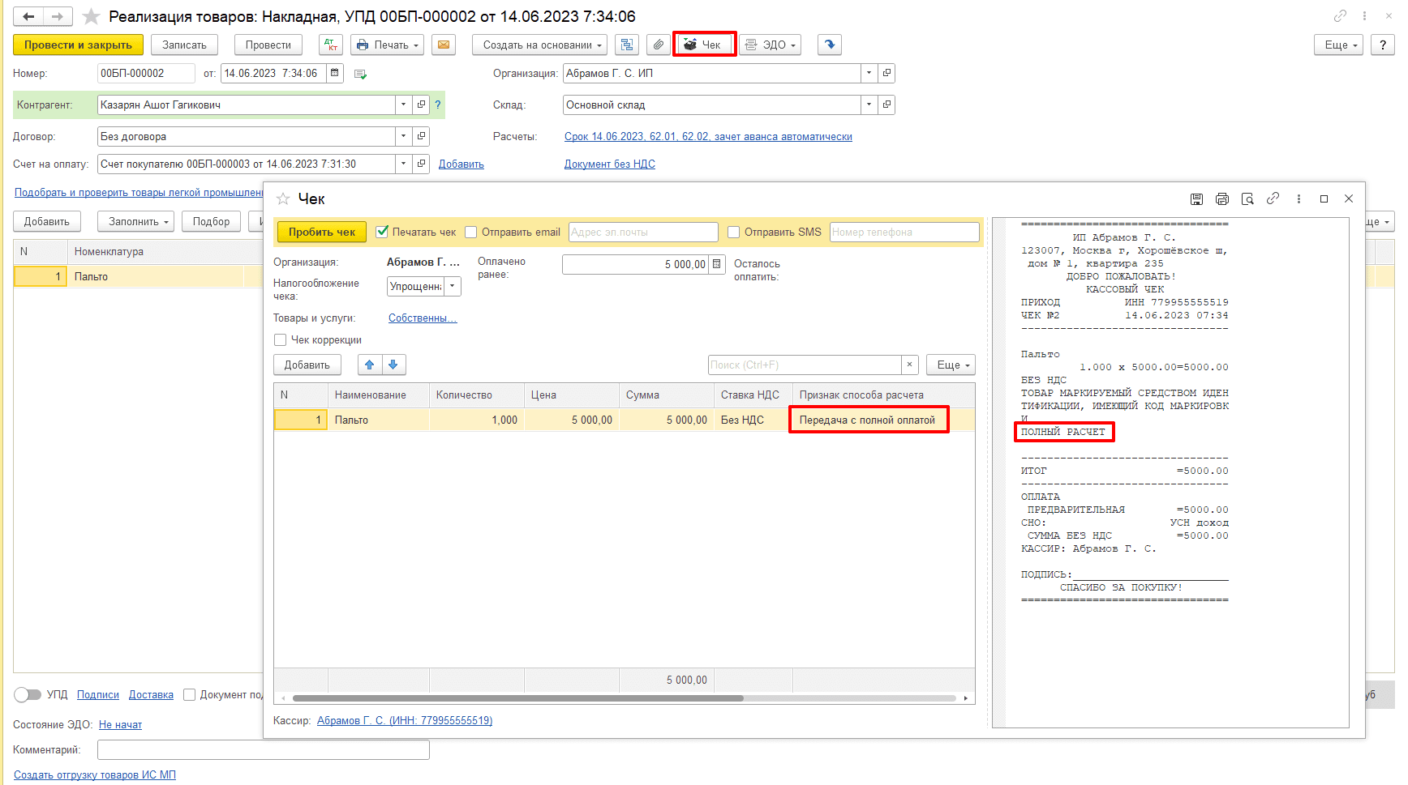Click the envelope email icon in toolbar
1408x785 pixels.
click(x=444, y=45)
